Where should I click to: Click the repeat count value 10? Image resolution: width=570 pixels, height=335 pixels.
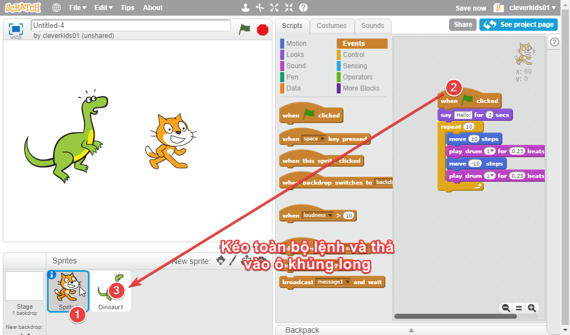pyautogui.click(x=469, y=127)
